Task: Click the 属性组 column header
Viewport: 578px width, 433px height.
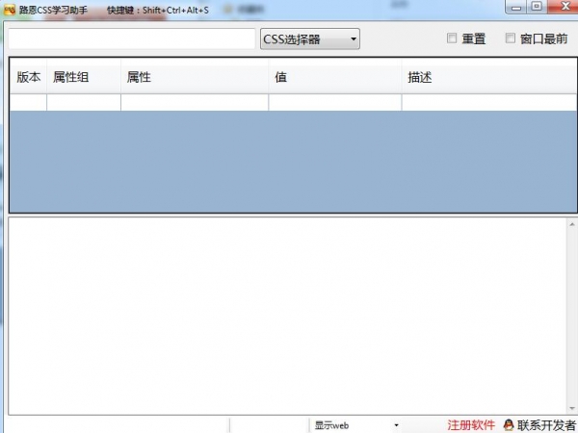Action: click(x=84, y=77)
